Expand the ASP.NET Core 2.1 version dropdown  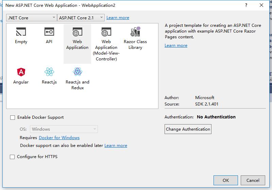81,18
